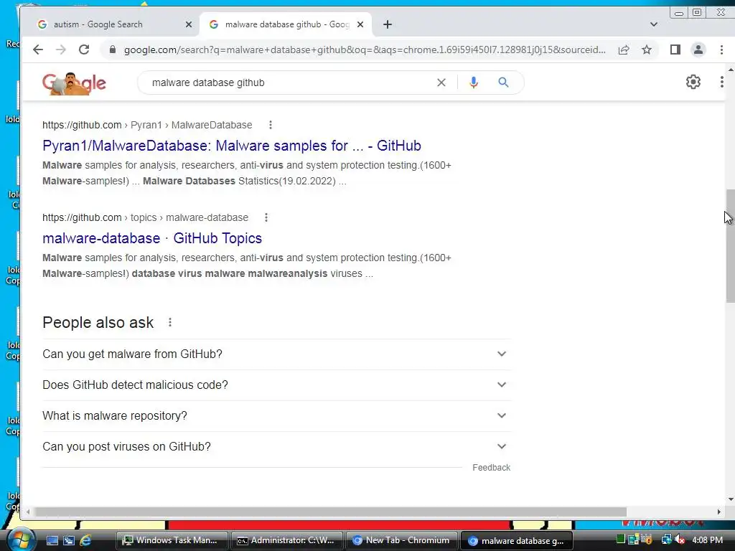This screenshot has height=551, width=735.
Task: Open People also ask options menu
Action: (170, 322)
